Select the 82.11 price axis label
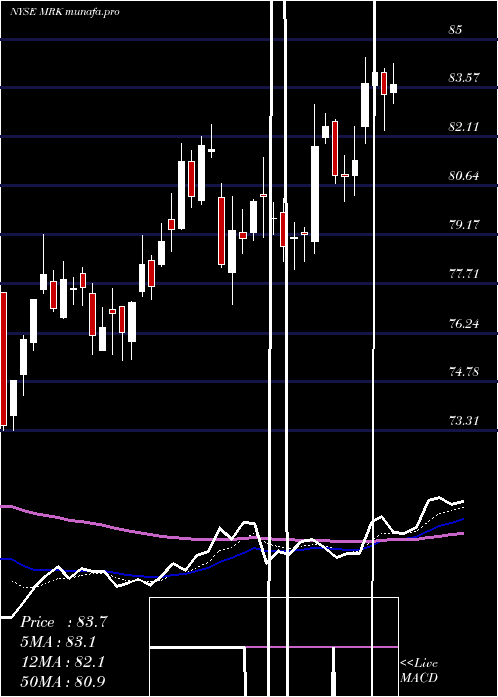 point(464,127)
